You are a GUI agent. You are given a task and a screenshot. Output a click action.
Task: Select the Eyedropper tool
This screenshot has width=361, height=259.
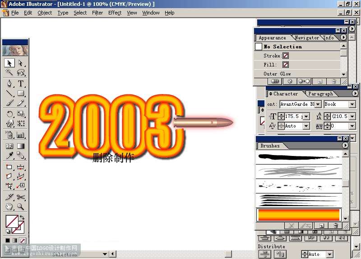[x=9, y=155]
